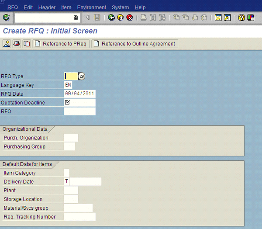
Task: Click the Customize Local Layout icon
Action: [251, 18]
